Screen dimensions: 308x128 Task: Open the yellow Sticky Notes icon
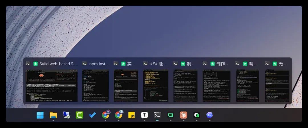pos(131,115)
